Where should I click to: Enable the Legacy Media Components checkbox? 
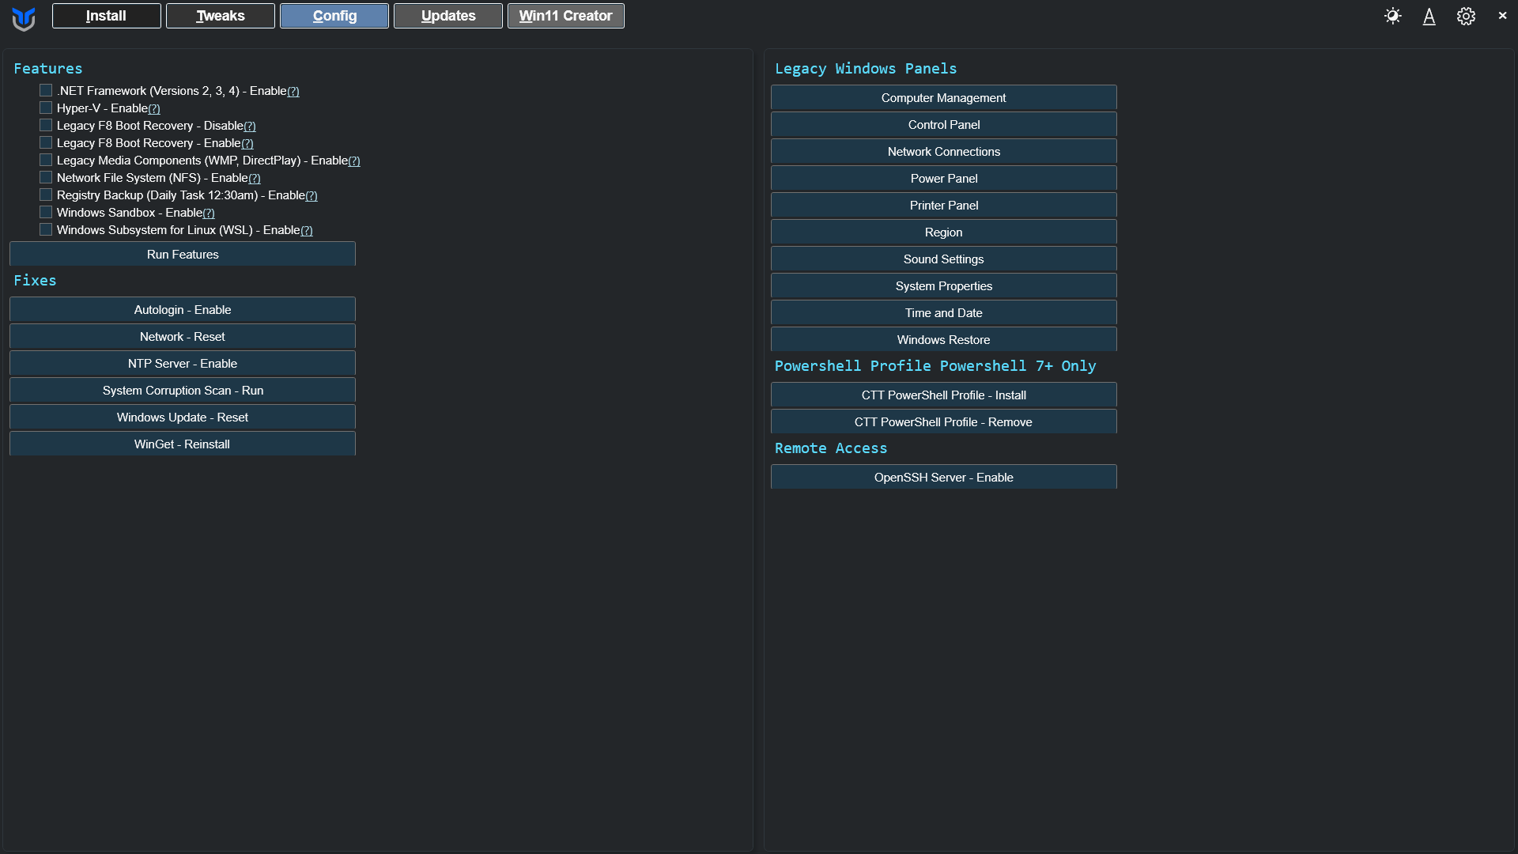tap(46, 161)
